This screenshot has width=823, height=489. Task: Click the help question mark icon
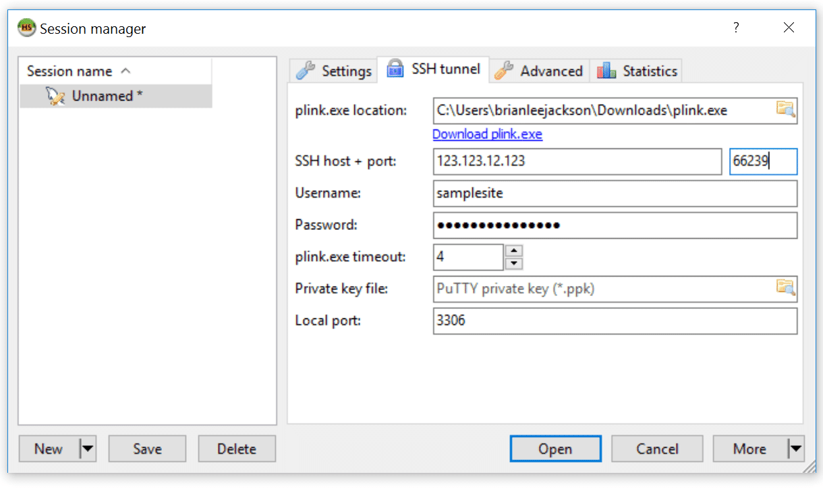pos(736,28)
